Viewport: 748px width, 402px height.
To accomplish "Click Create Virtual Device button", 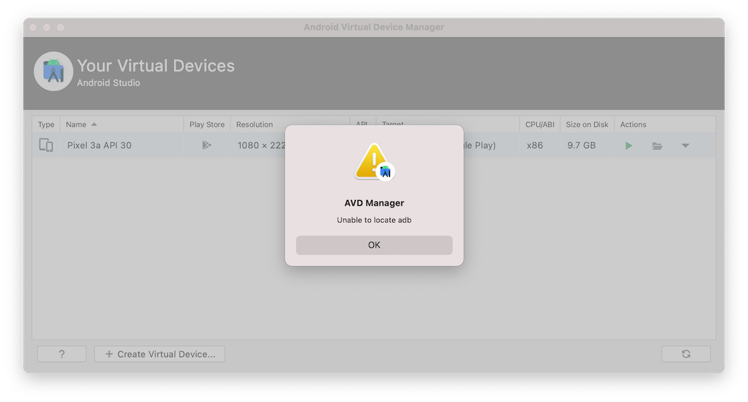I will click(x=160, y=354).
